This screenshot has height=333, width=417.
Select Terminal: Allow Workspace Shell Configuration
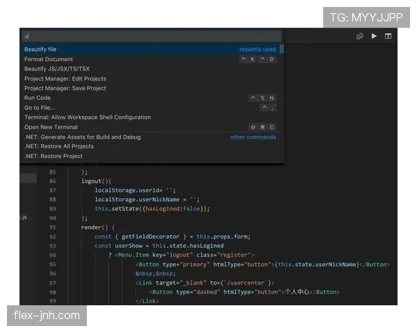pyautogui.click(x=88, y=117)
